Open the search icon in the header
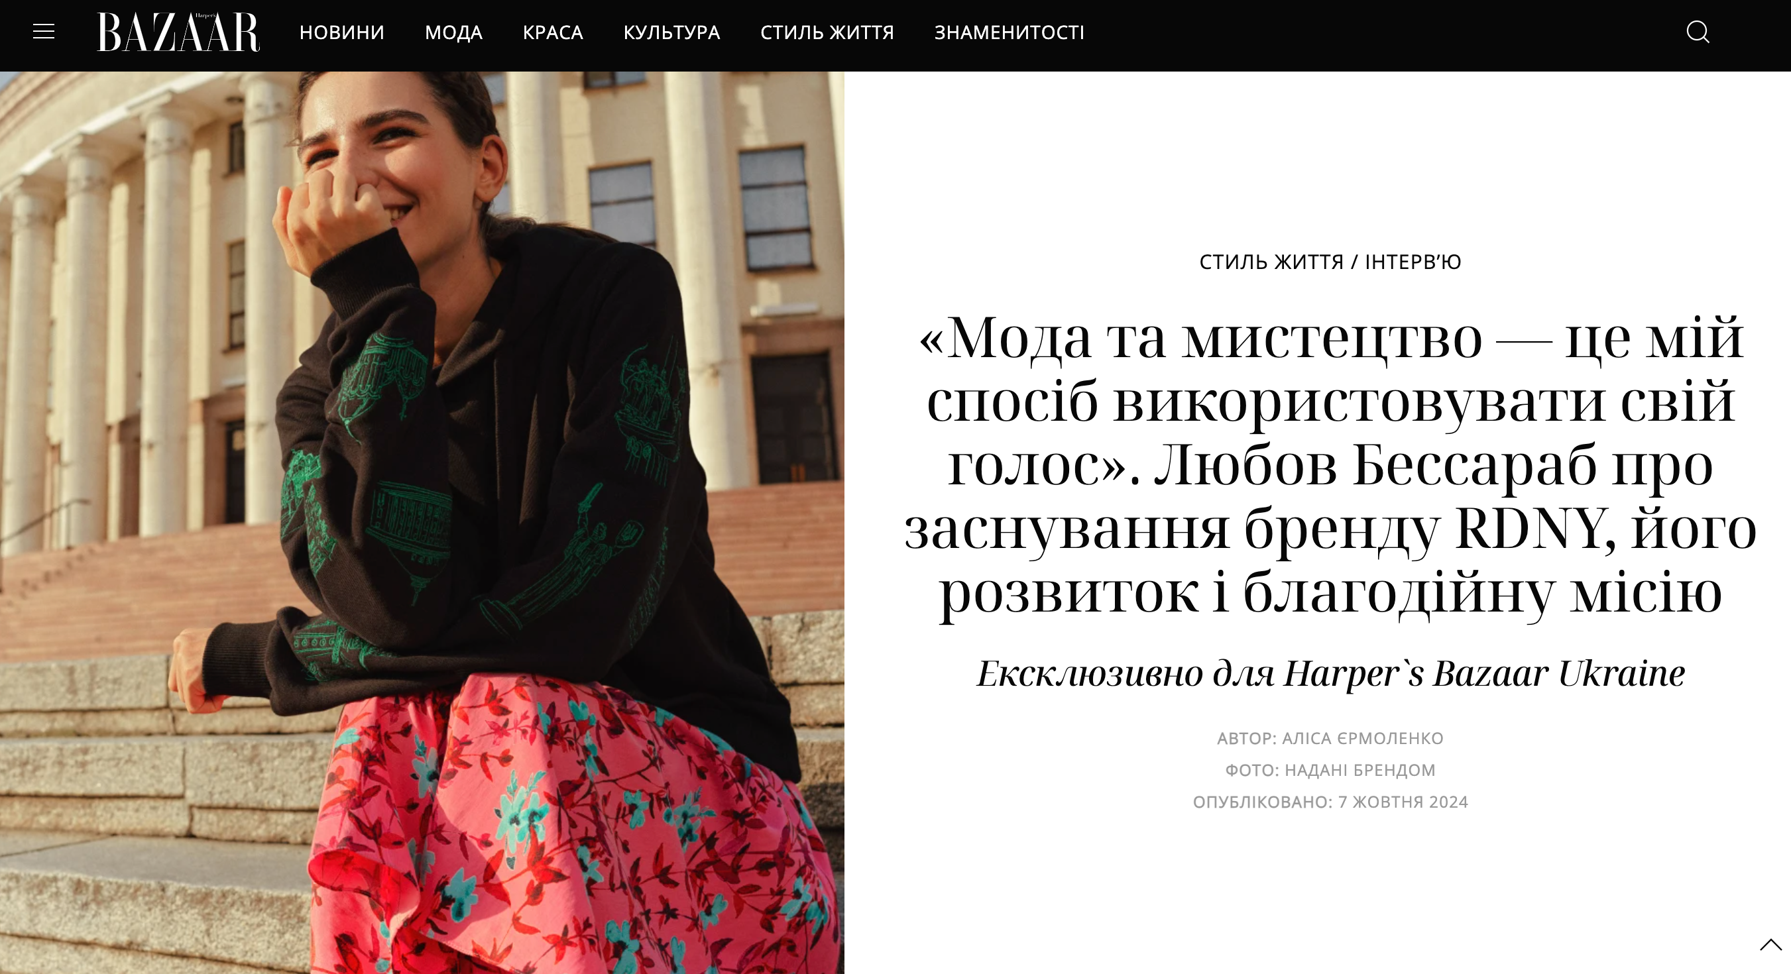 tap(1698, 32)
